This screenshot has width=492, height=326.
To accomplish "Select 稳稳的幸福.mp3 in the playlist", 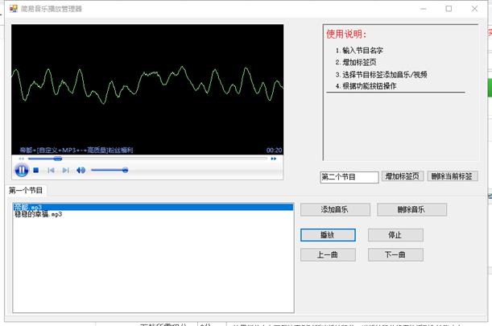I will pos(153,214).
